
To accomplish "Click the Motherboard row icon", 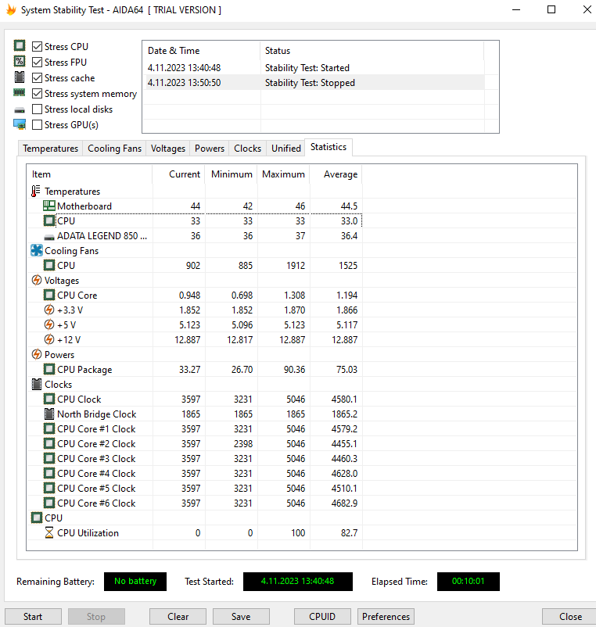I will pos(48,206).
